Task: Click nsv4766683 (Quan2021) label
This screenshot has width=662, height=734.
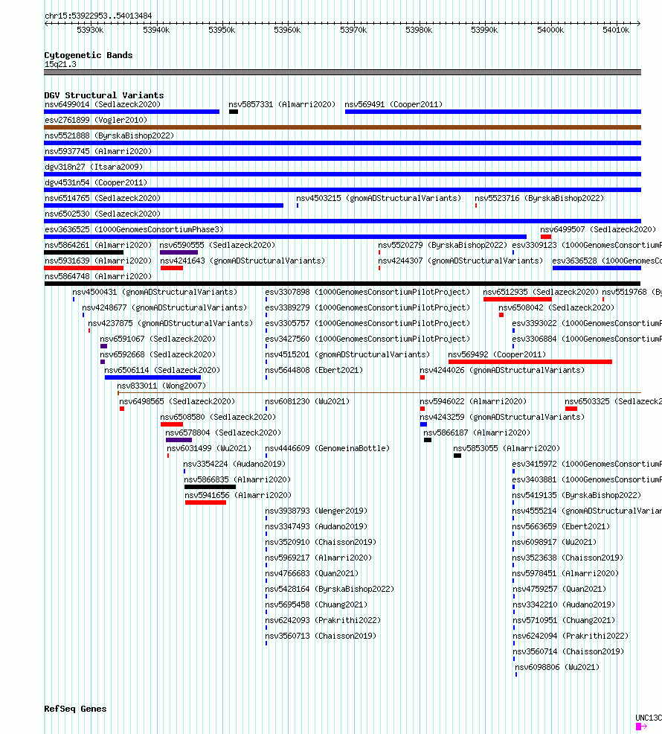Action: [x=312, y=573]
